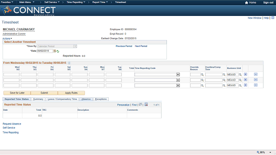This screenshot has height=155, width=276.
Task: Open first row Time Reporting Code dropdown
Action: (178, 74)
